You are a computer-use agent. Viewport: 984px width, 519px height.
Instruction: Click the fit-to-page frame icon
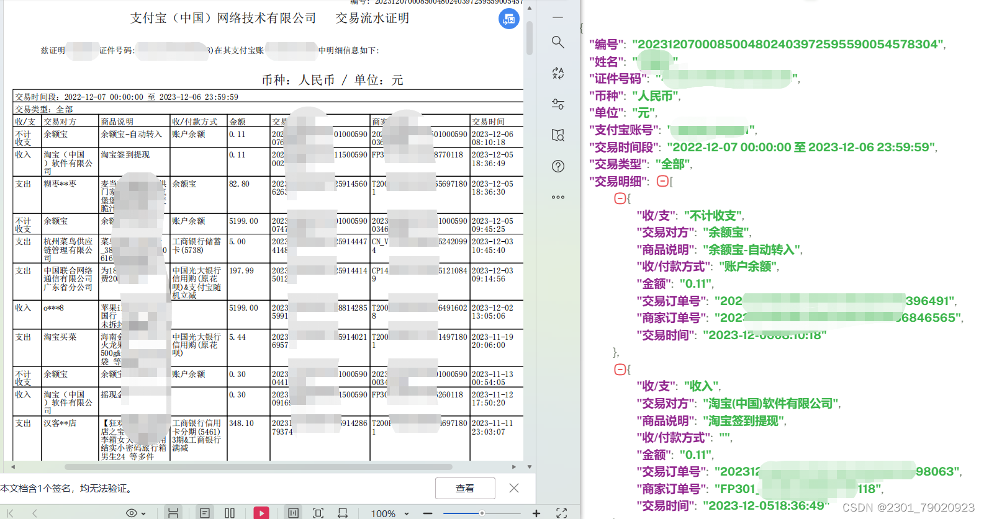318,513
